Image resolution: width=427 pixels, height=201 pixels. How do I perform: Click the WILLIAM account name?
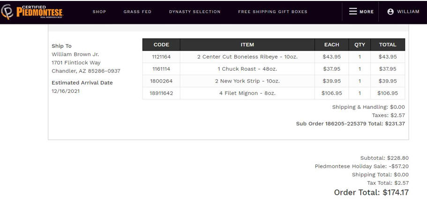408,12
